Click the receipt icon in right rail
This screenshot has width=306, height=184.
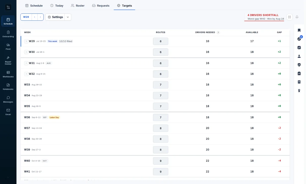pos(299,82)
